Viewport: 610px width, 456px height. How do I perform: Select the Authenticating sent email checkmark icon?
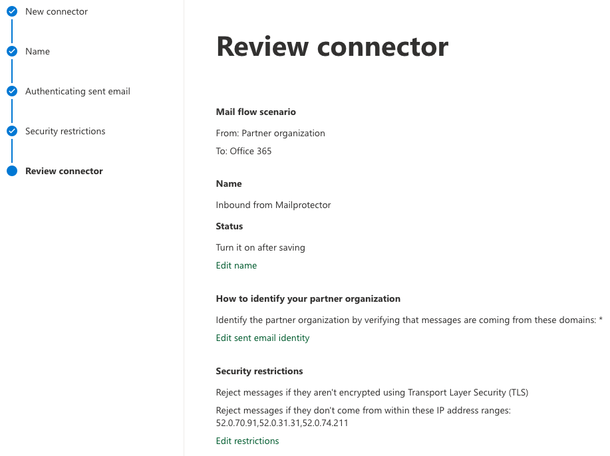point(12,91)
